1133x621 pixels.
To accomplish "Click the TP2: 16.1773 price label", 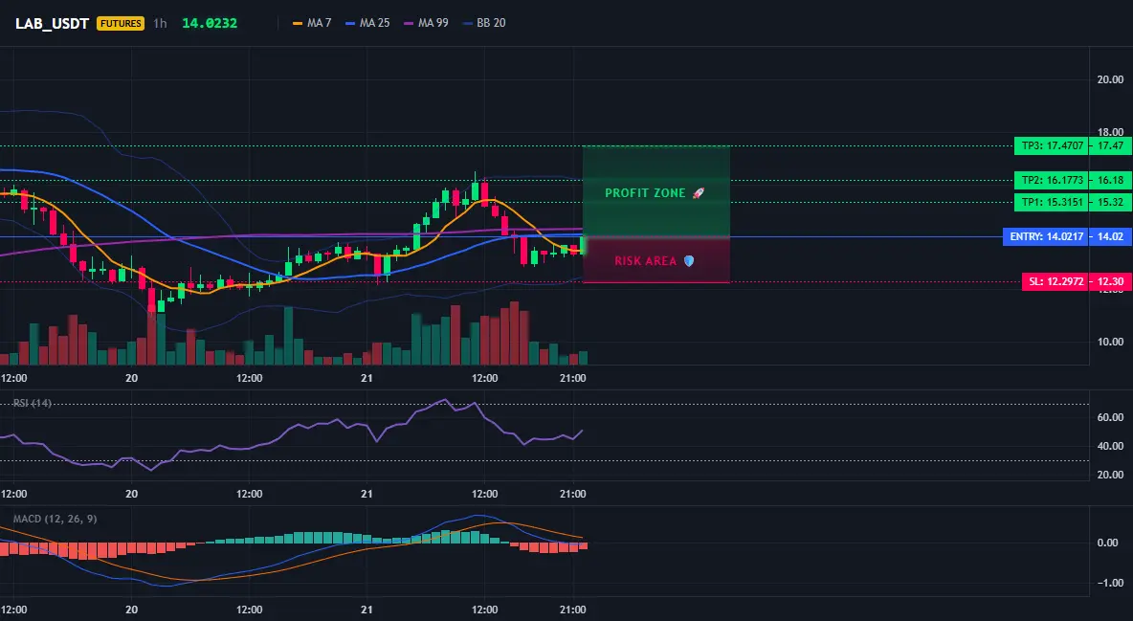I will click(1051, 180).
